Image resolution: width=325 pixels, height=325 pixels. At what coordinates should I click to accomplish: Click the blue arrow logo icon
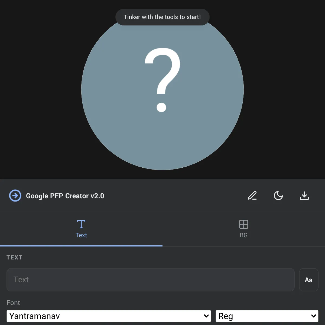pos(15,196)
